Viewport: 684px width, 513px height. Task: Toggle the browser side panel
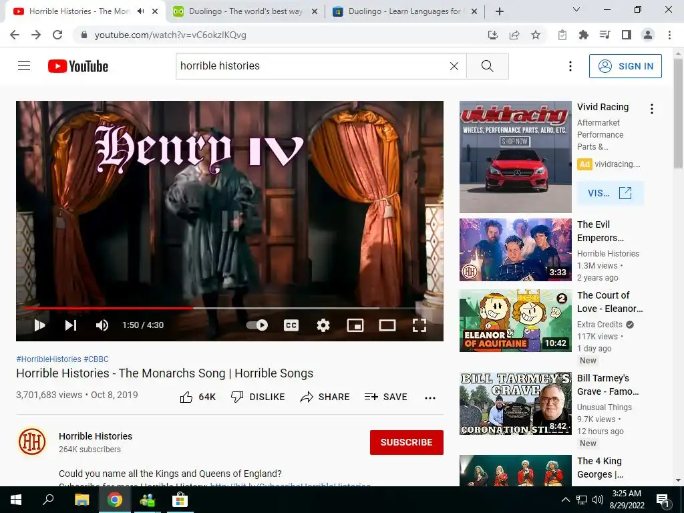(x=627, y=35)
